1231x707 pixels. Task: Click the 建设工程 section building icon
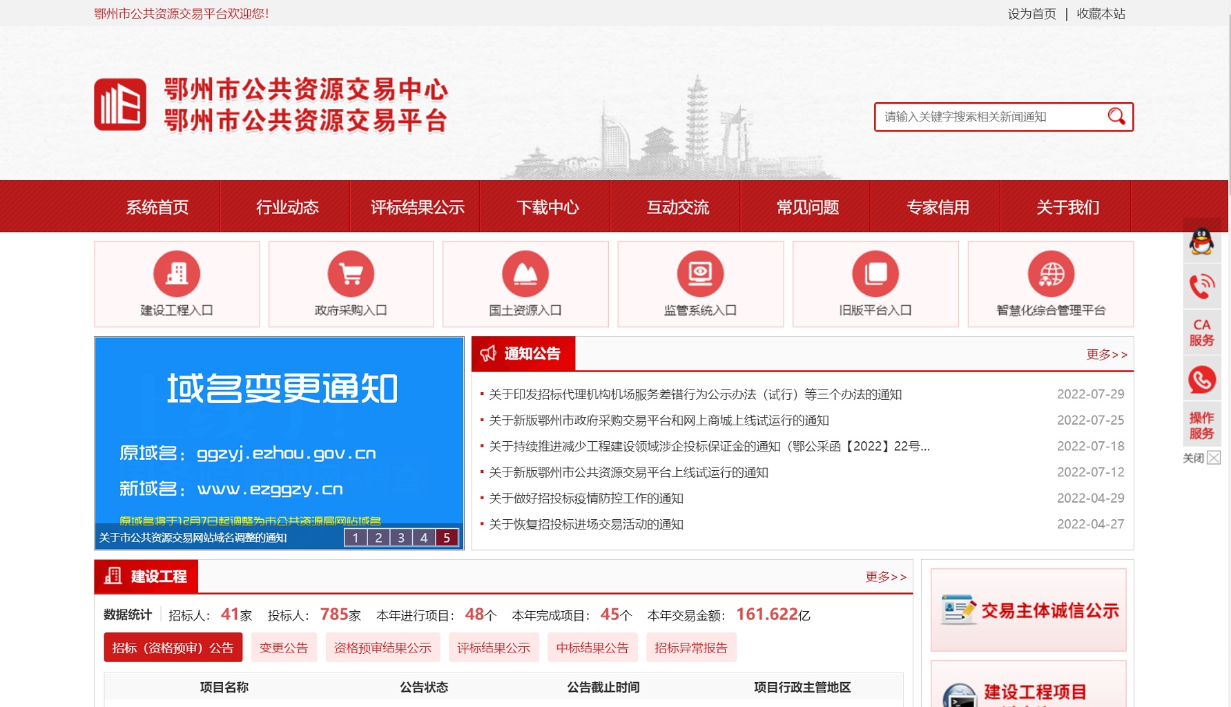[x=113, y=576]
